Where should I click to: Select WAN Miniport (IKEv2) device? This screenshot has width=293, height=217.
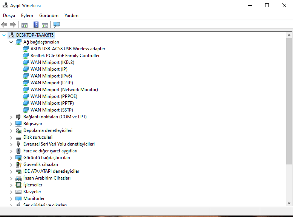(x=52, y=62)
